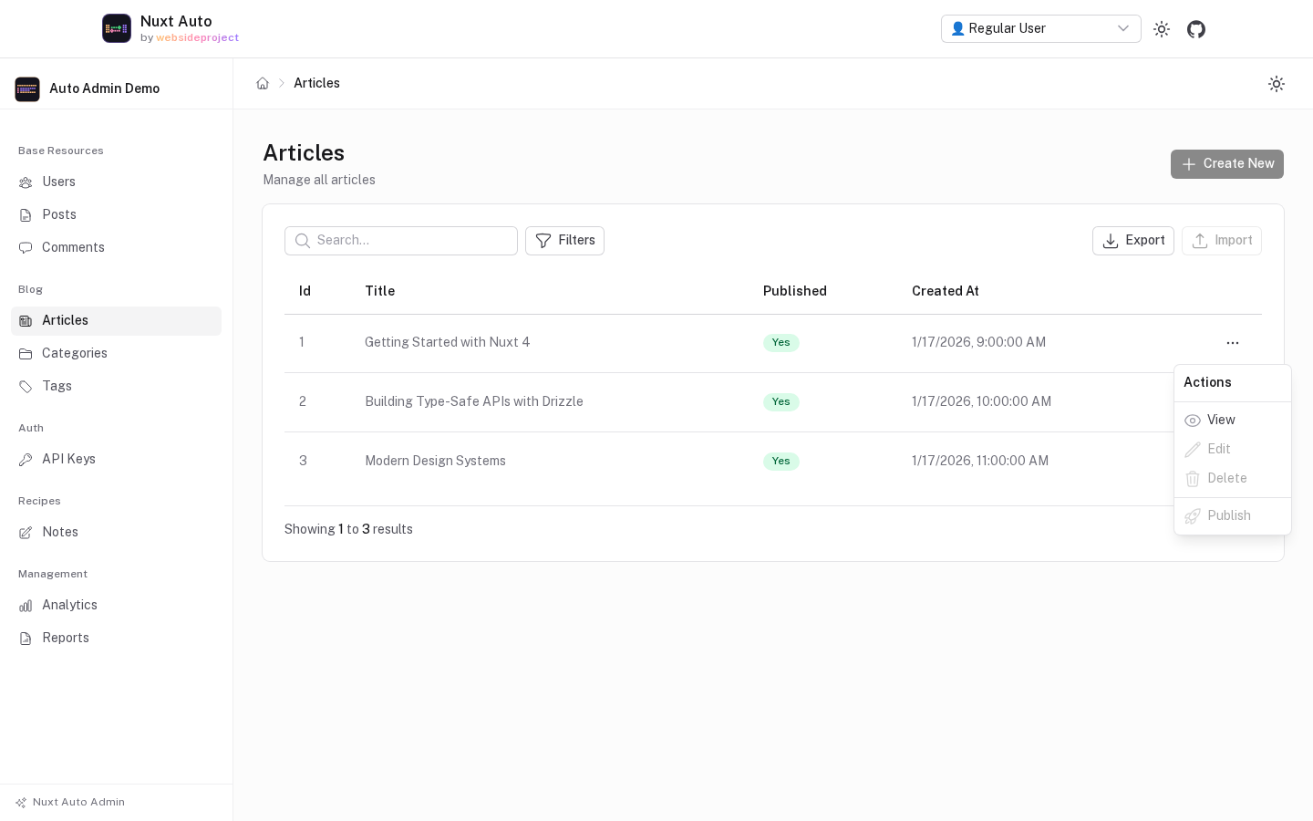Click the Published column header
This screenshot has height=821, width=1313.
[795, 291]
